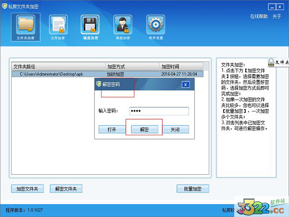Sort by 加密时间 column header

[x=181, y=67]
